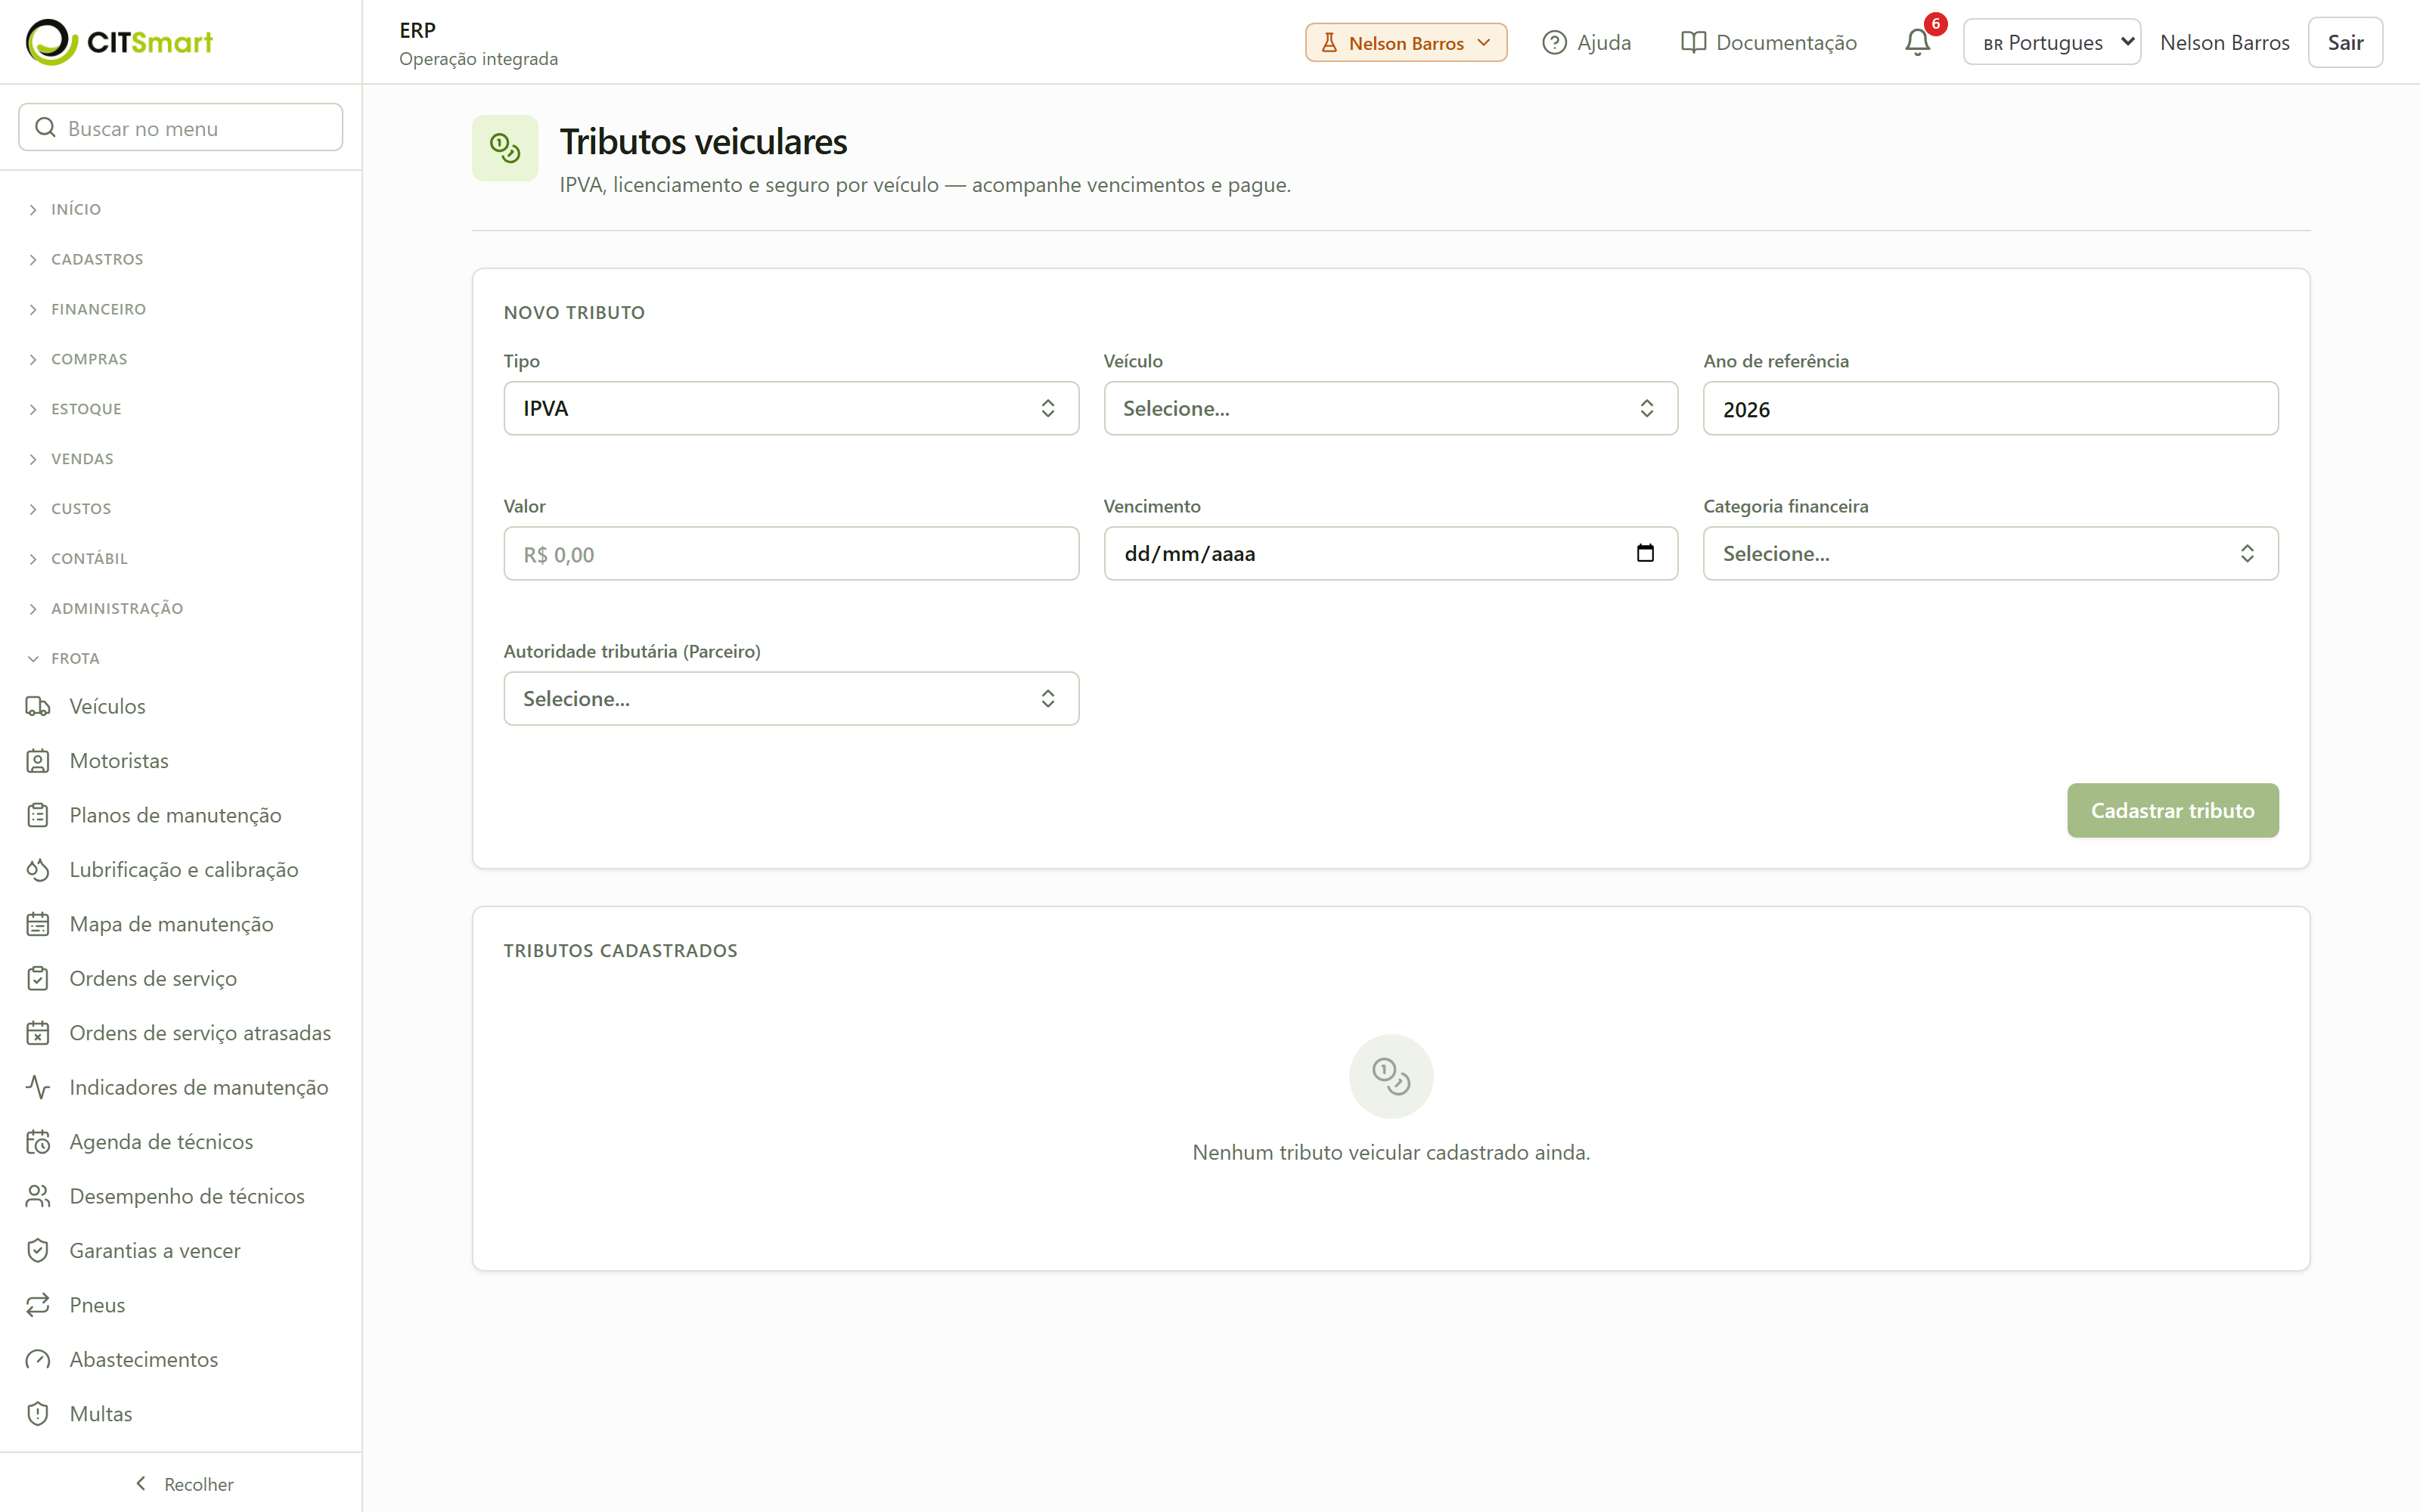Screen dimensions: 2420x1512
Task: Expand the VENDAS menu section
Action: tap(70, 459)
